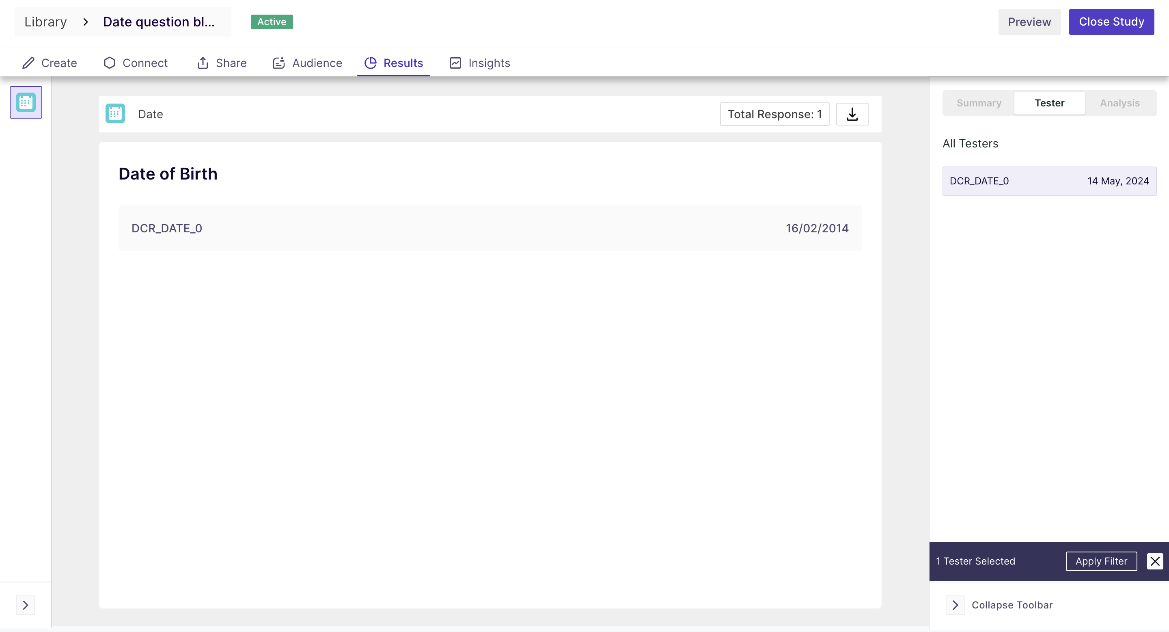
Task: Click the Collapse Toolbar label
Action: [x=1012, y=605]
